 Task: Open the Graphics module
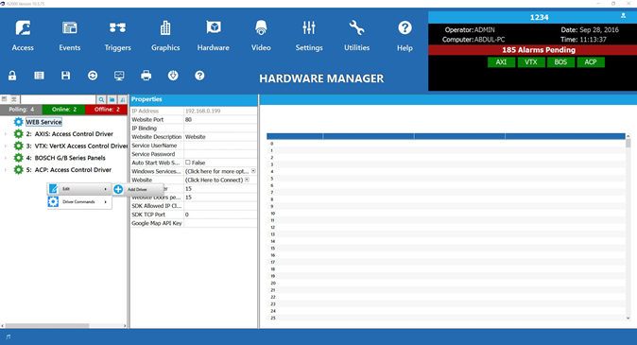point(165,36)
